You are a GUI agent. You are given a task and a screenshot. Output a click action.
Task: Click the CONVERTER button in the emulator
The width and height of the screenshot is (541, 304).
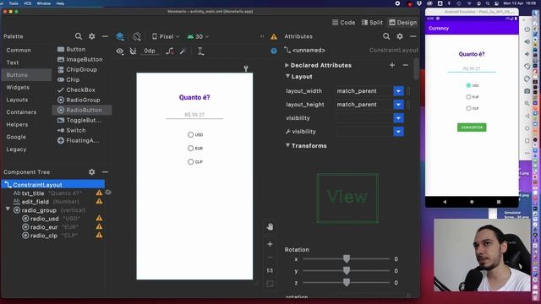point(472,128)
